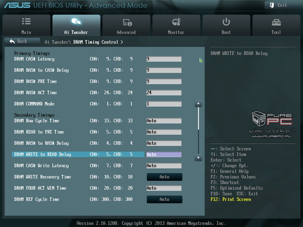Select the DRAM CAS# Write Latency label
The width and height of the screenshot is (303, 227).
pyautogui.click(x=41, y=166)
